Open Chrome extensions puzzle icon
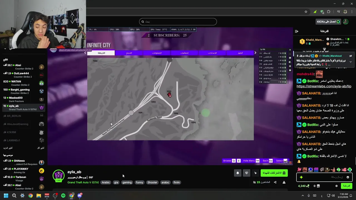The width and height of the screenshot is (356, 200). (329, 12)
